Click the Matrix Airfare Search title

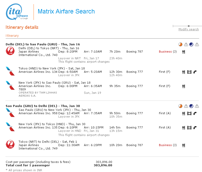tap(66, 11)
